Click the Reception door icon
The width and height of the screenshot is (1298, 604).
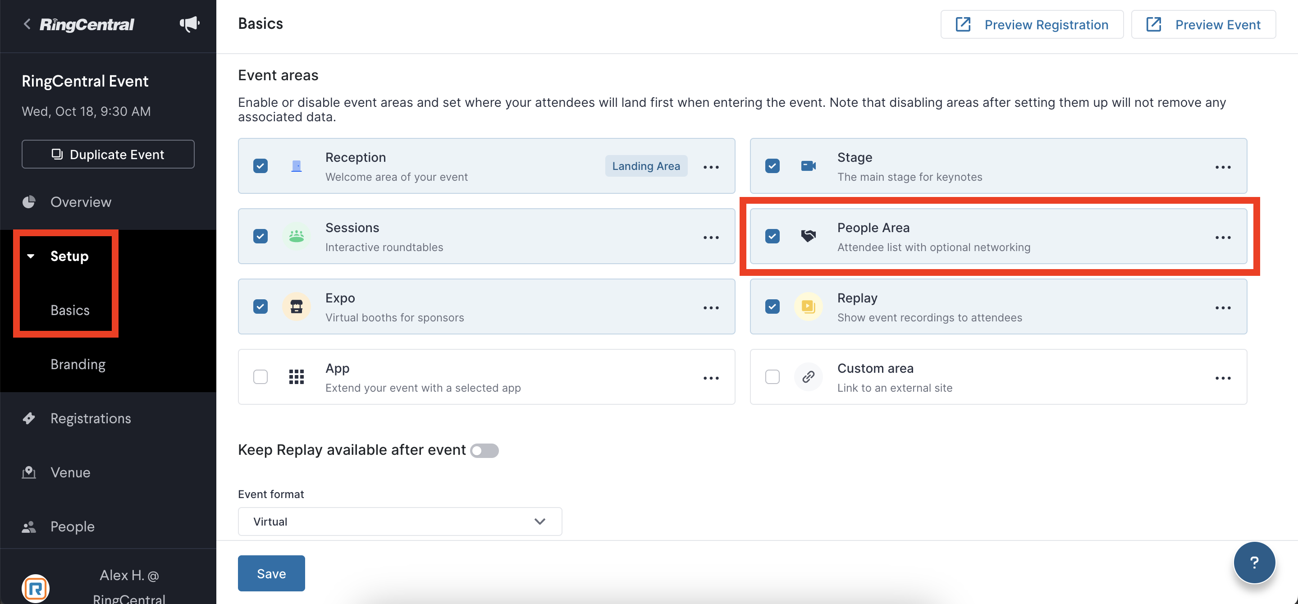tap(297, 166)
